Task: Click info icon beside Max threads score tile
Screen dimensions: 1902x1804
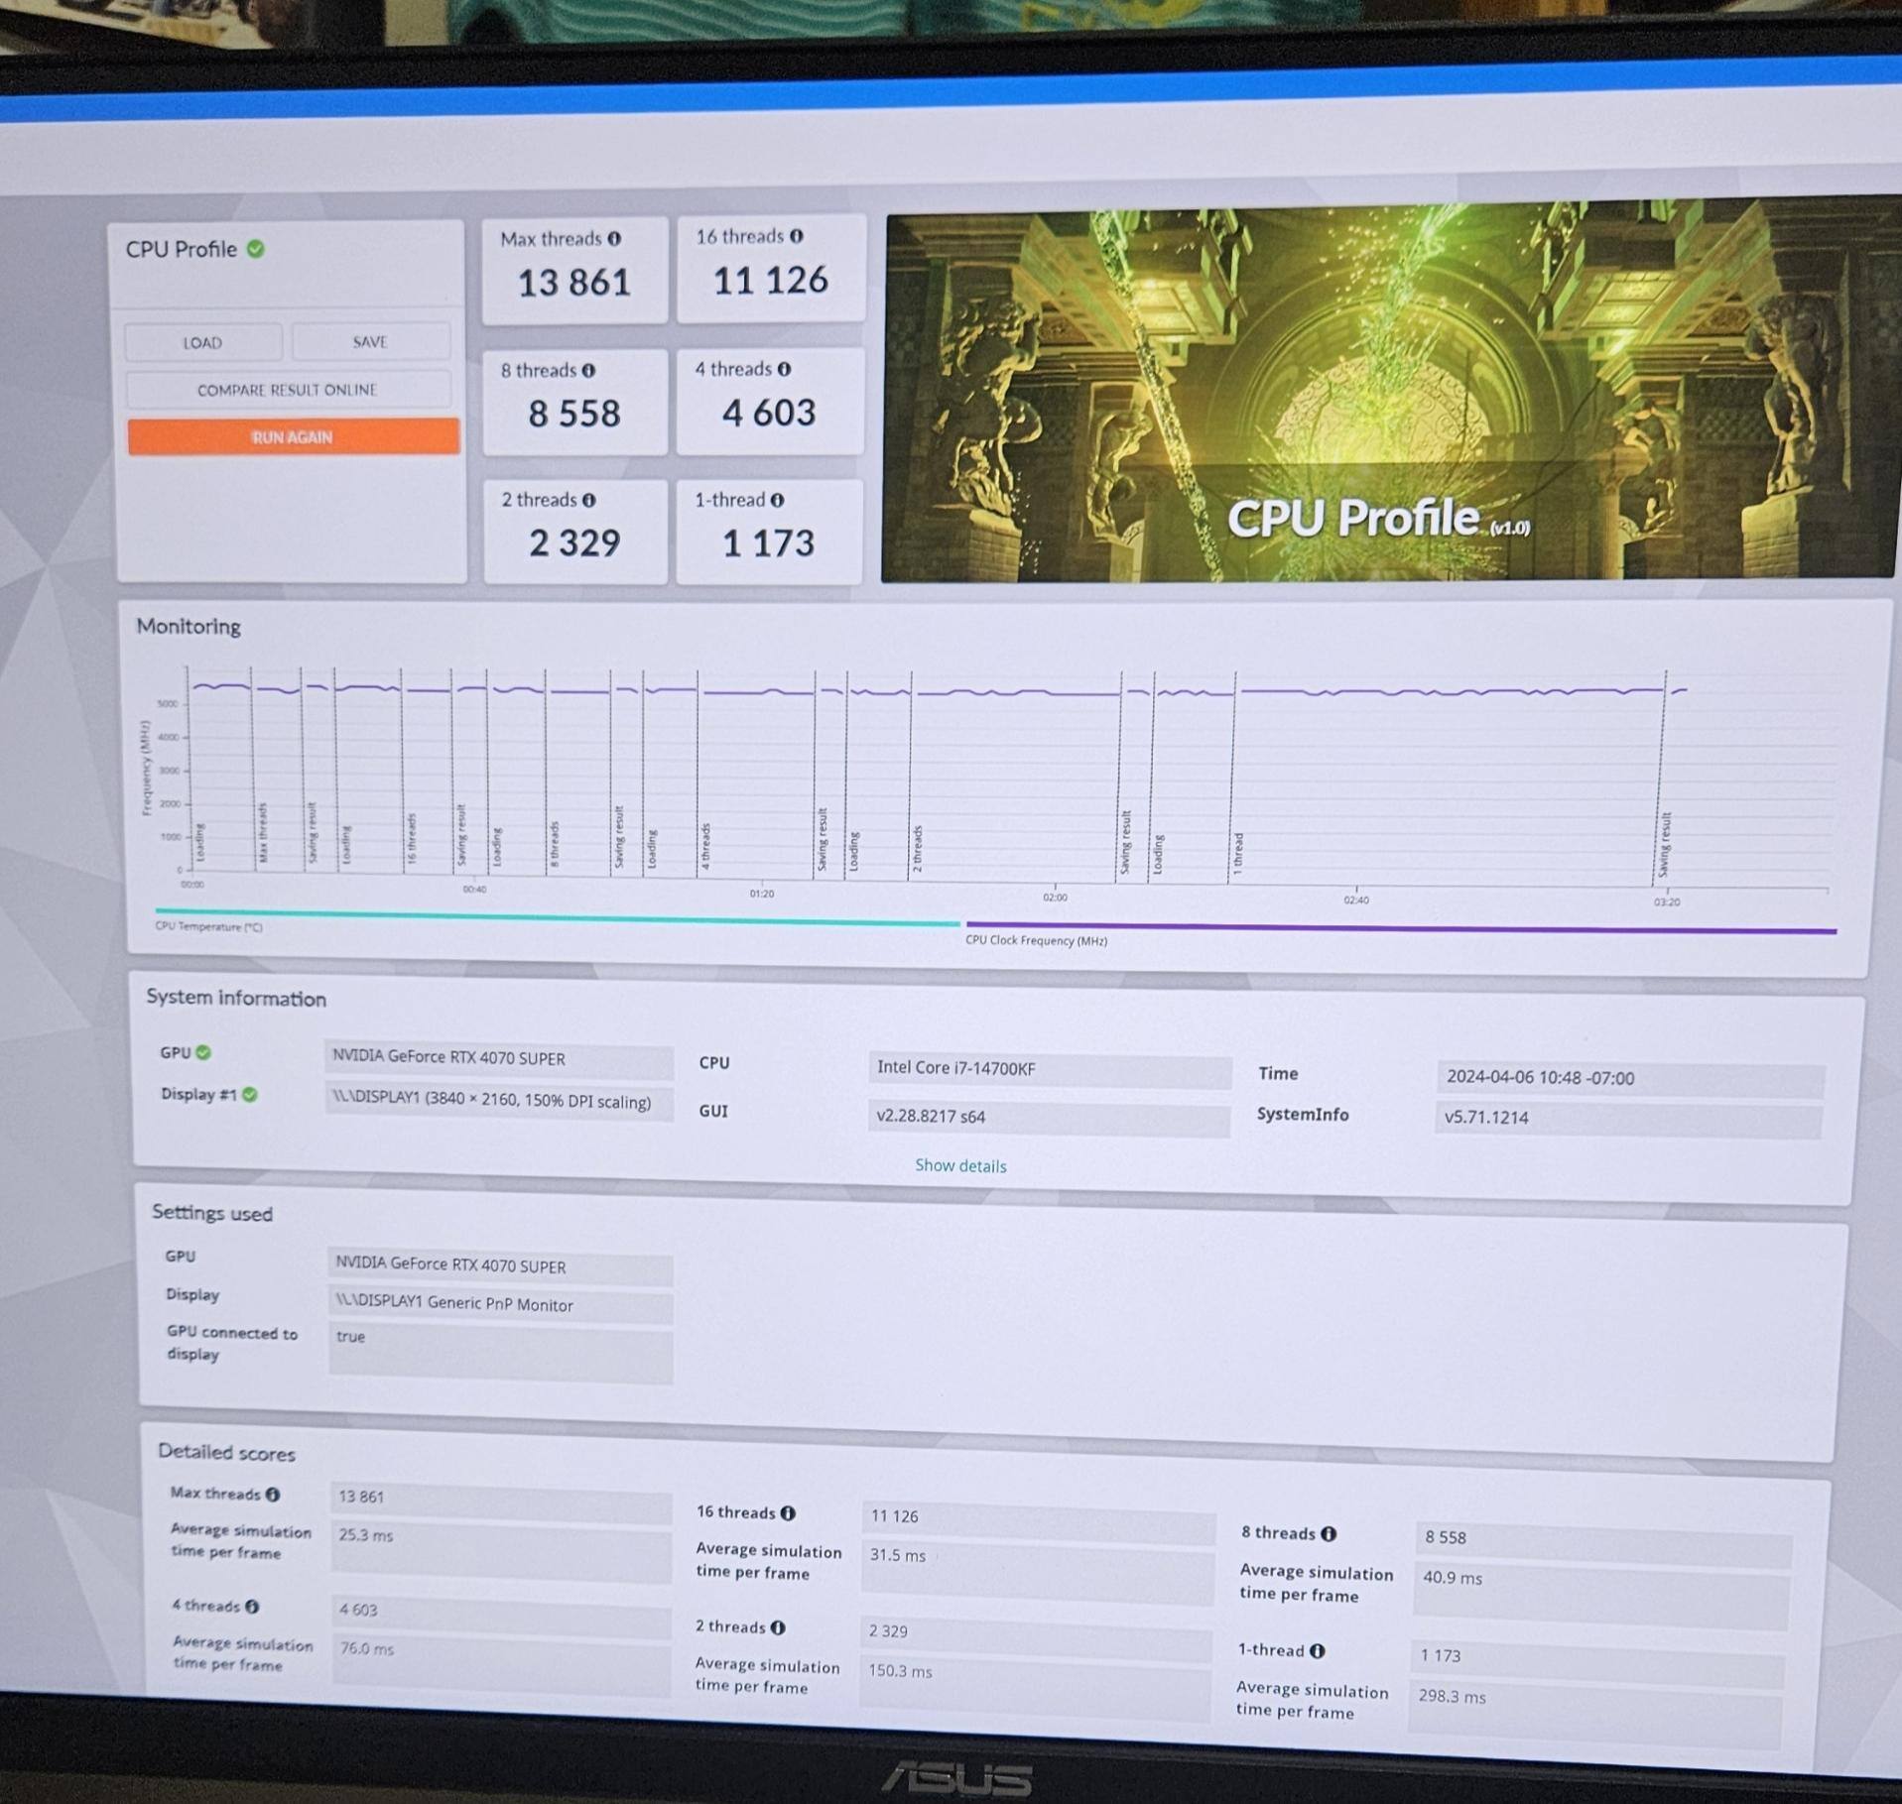Action: pos(614,239)
